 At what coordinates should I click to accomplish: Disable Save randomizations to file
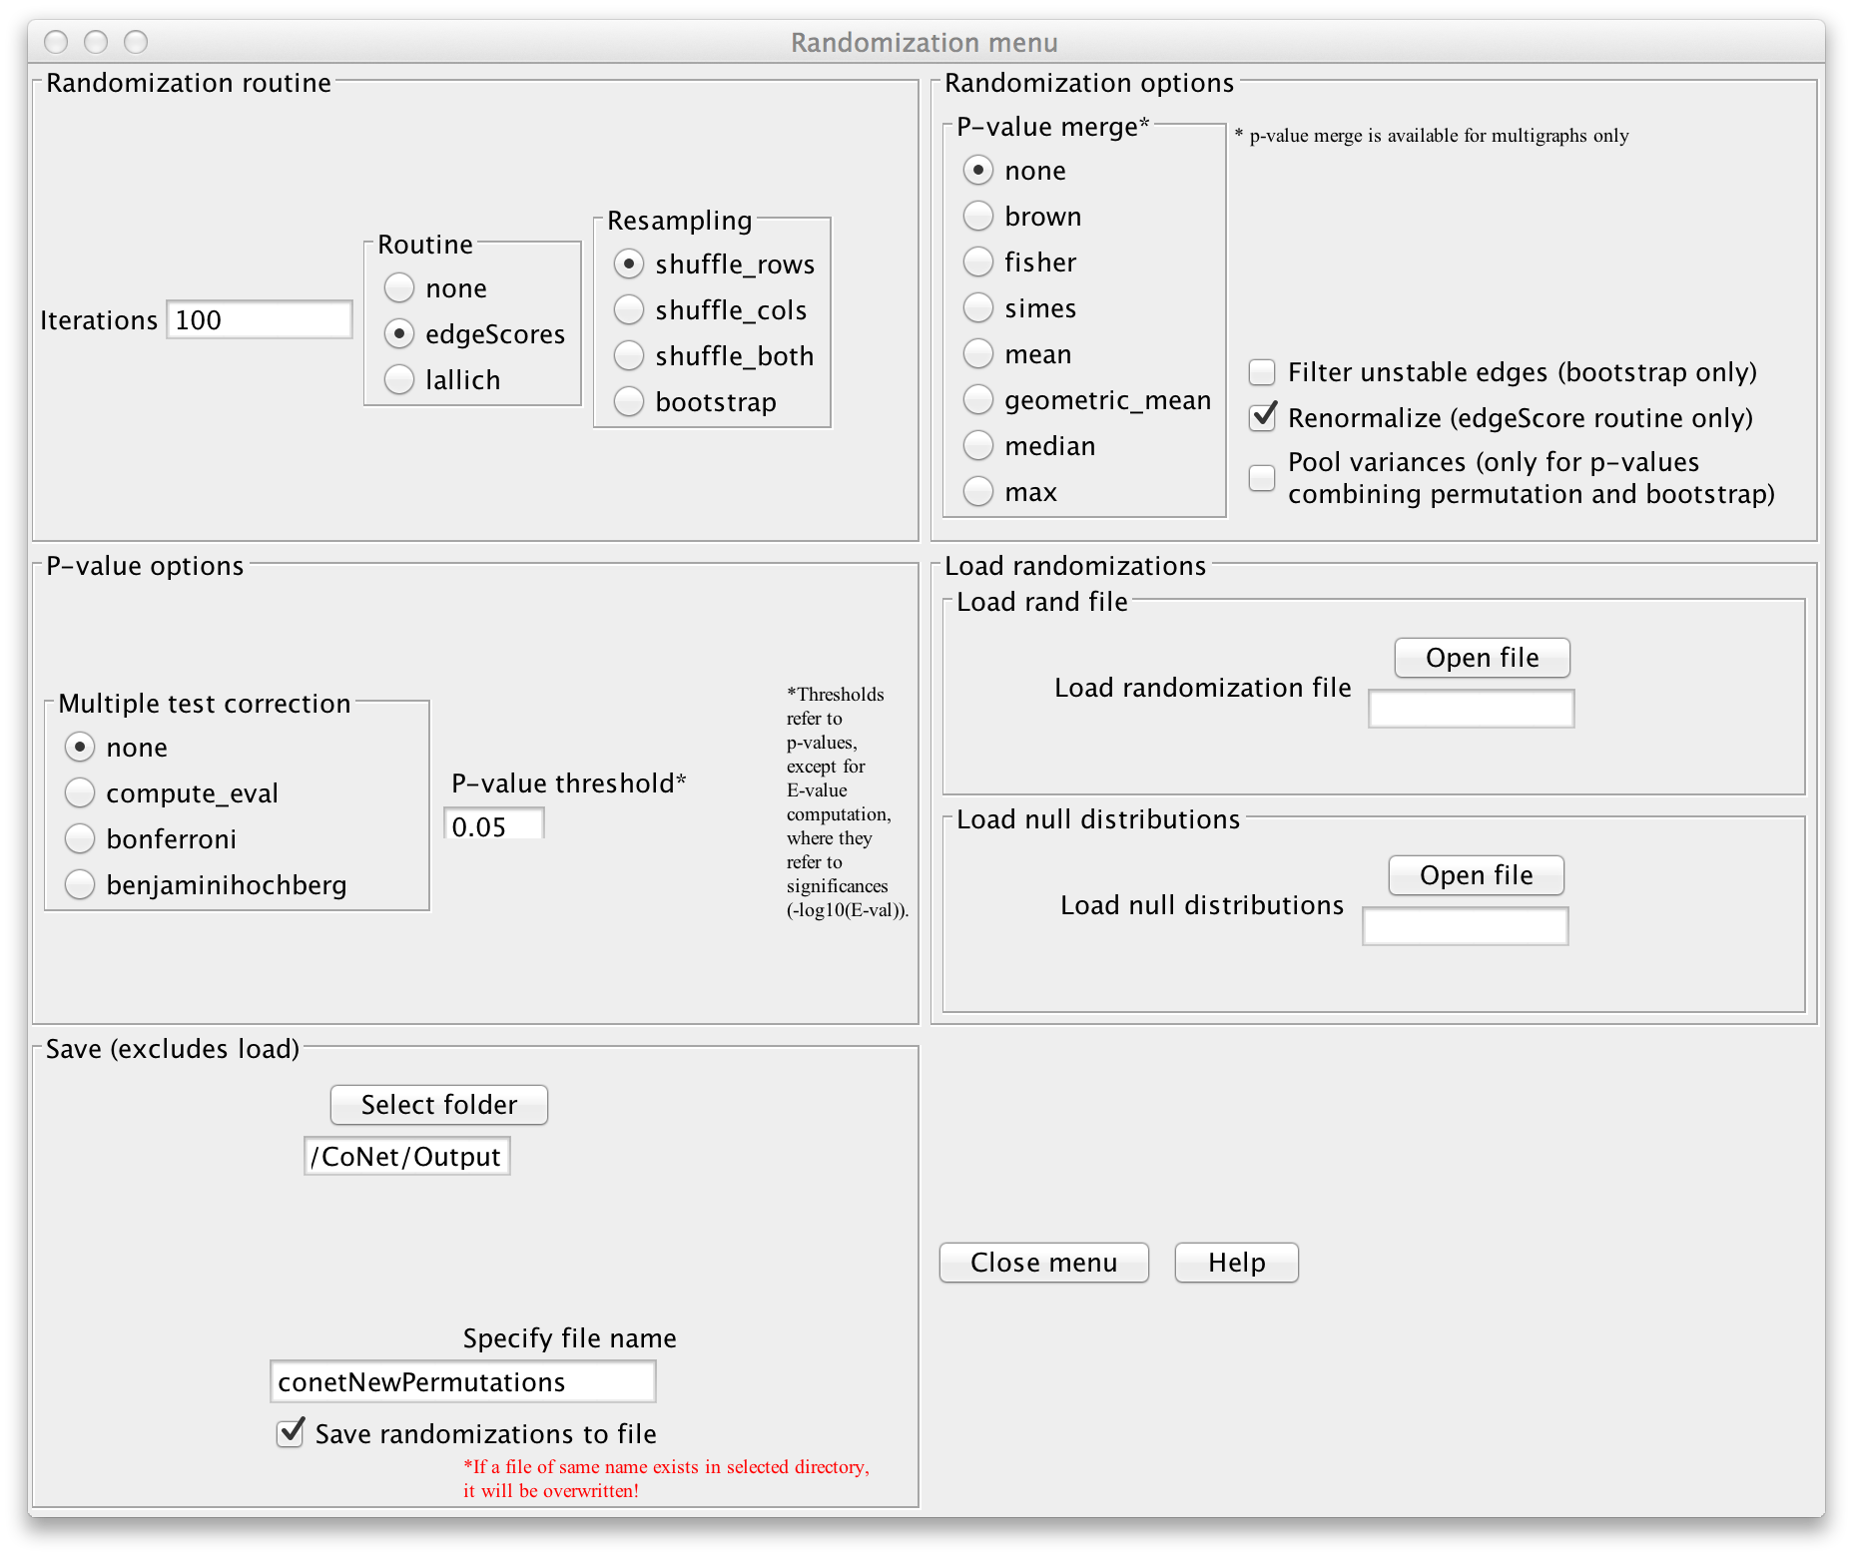(290, 1434)
